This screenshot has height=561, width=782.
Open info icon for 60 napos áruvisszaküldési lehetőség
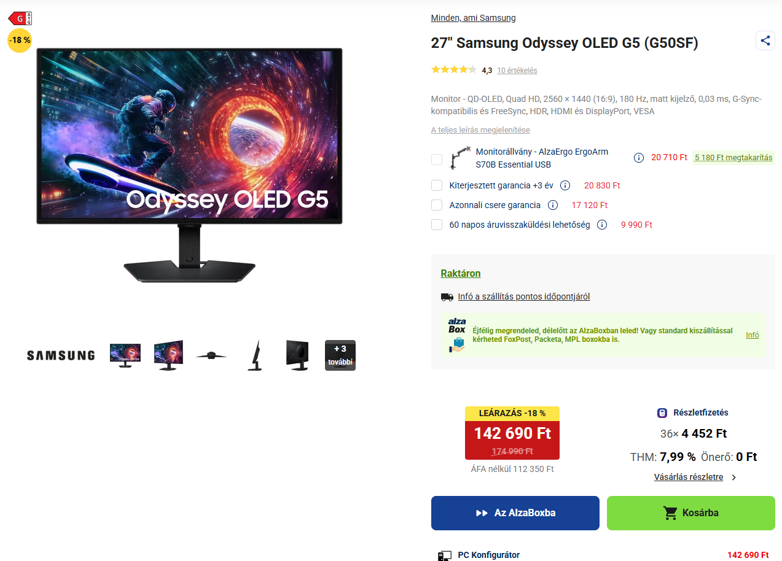602,225
